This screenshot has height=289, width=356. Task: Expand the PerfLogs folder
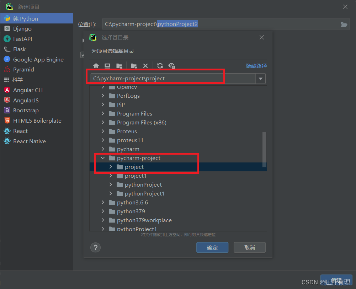[103, 96]
